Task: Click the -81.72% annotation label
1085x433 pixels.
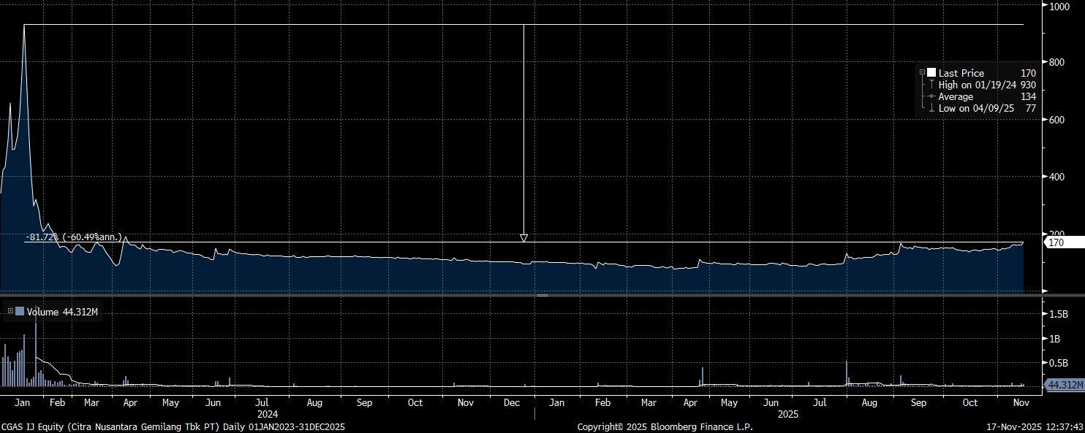Action: point(73,237)
